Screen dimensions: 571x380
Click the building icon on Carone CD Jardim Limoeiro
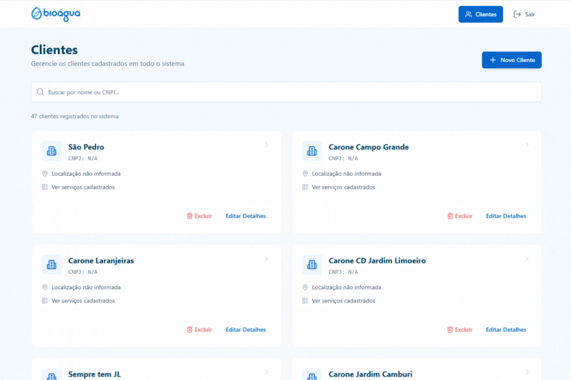[x=312, y=265]
